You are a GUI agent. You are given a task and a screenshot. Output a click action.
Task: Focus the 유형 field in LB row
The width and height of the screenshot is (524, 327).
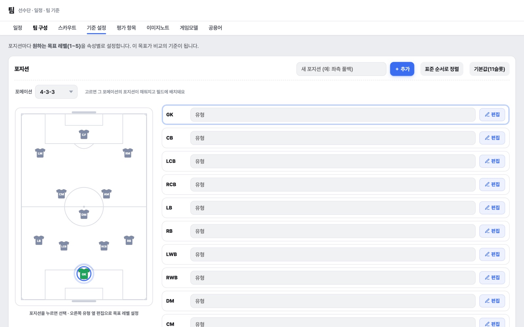[x=333, y=208]
